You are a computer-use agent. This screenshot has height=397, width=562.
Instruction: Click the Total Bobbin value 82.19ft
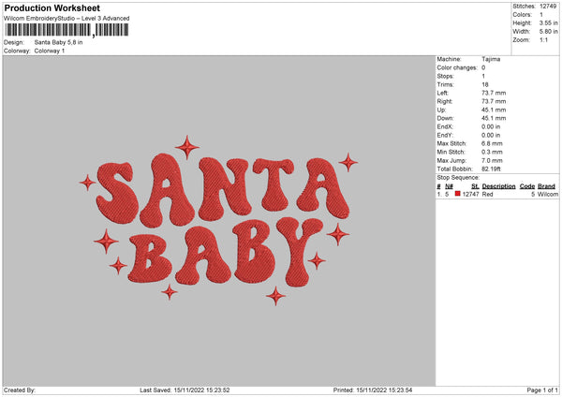click(x=491, y=169)
